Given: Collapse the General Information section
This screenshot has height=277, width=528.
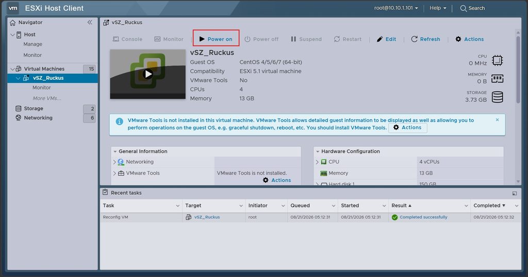Looking at the screenshot, I should click(115, 151).
